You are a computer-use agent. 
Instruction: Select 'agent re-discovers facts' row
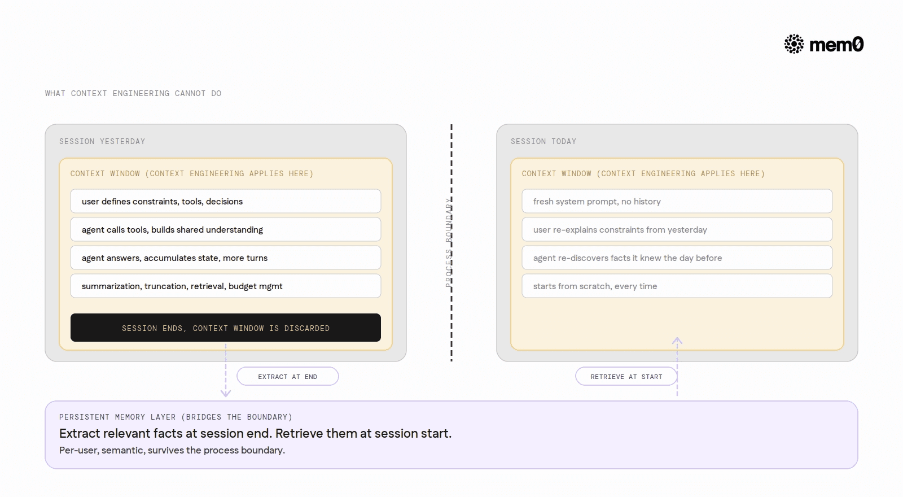coord(677,258)
